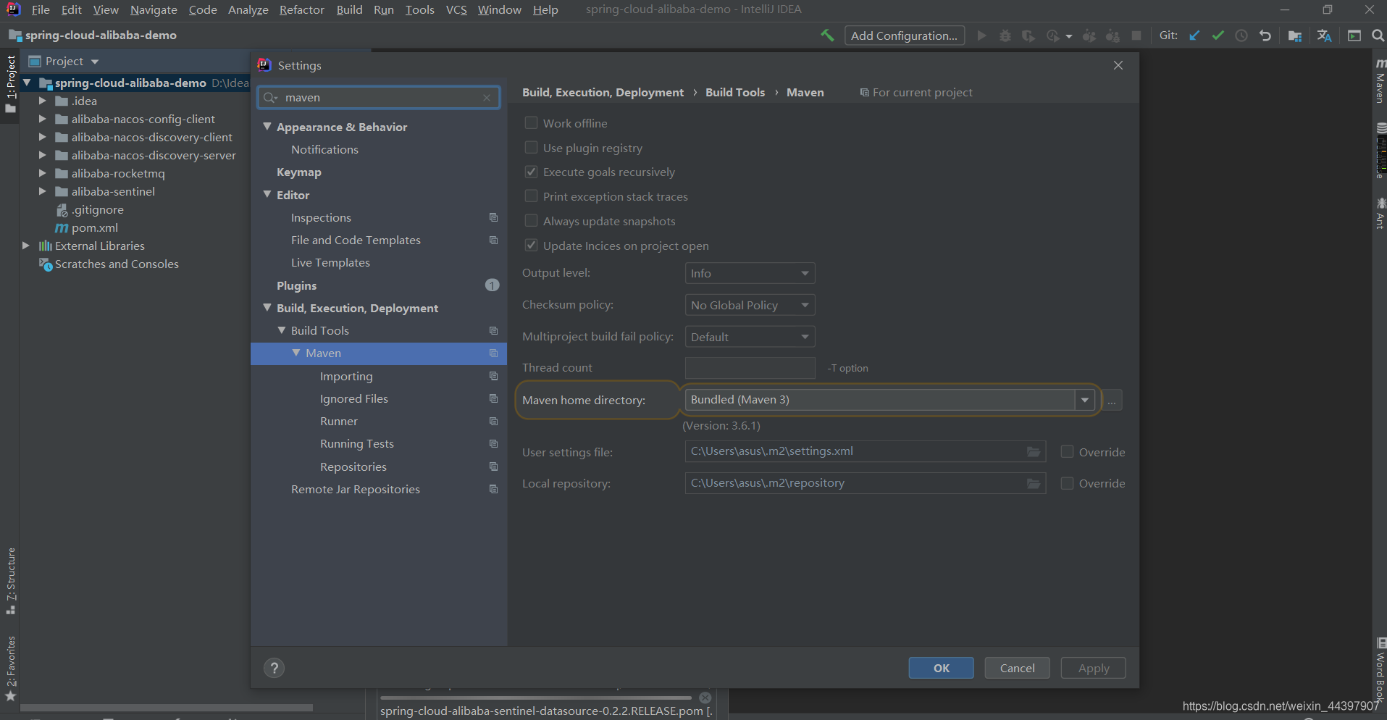This screenshot has width=1387, height=720.
Task: Open the Project Structure folder icon
Action: 1295,35
